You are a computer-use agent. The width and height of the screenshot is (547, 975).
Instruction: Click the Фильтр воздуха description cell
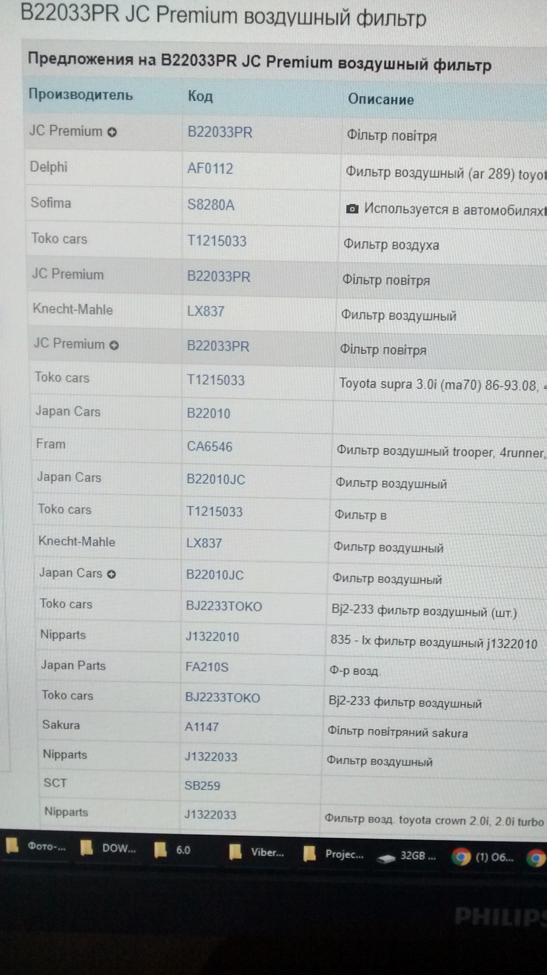[x=391, y=245]
